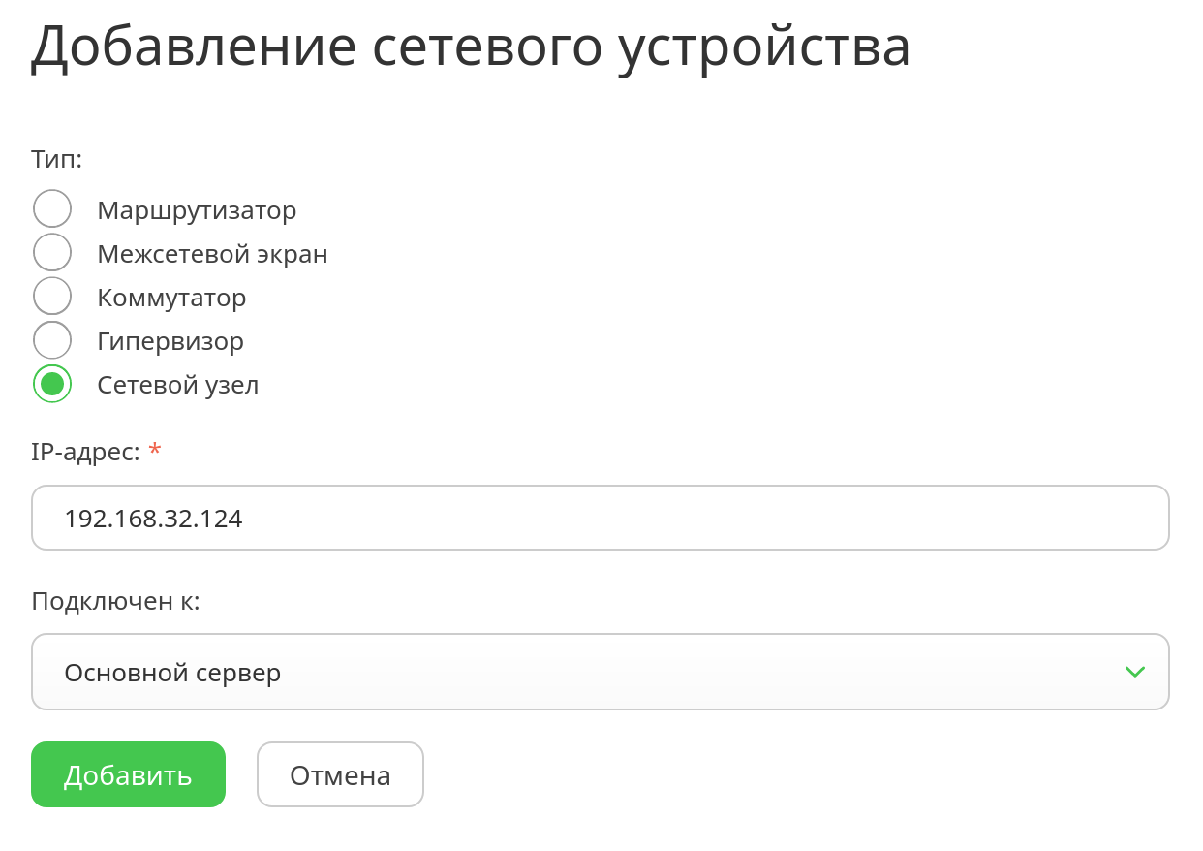Image resolution: width=1203 pixels, height=851 pixels.
Task: Choose the Межсетевой экран radio button
Action: [x=52, y=253]
